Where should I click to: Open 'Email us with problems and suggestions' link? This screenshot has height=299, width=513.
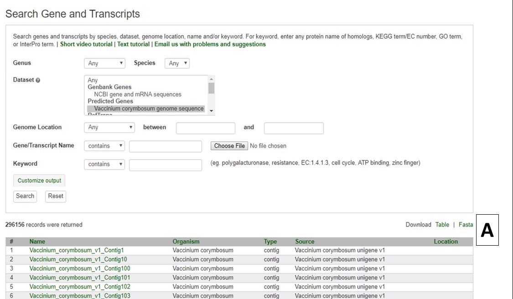[210, 45]
